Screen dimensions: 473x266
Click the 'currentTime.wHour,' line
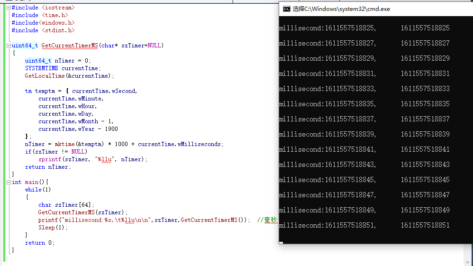pos(68,106)
